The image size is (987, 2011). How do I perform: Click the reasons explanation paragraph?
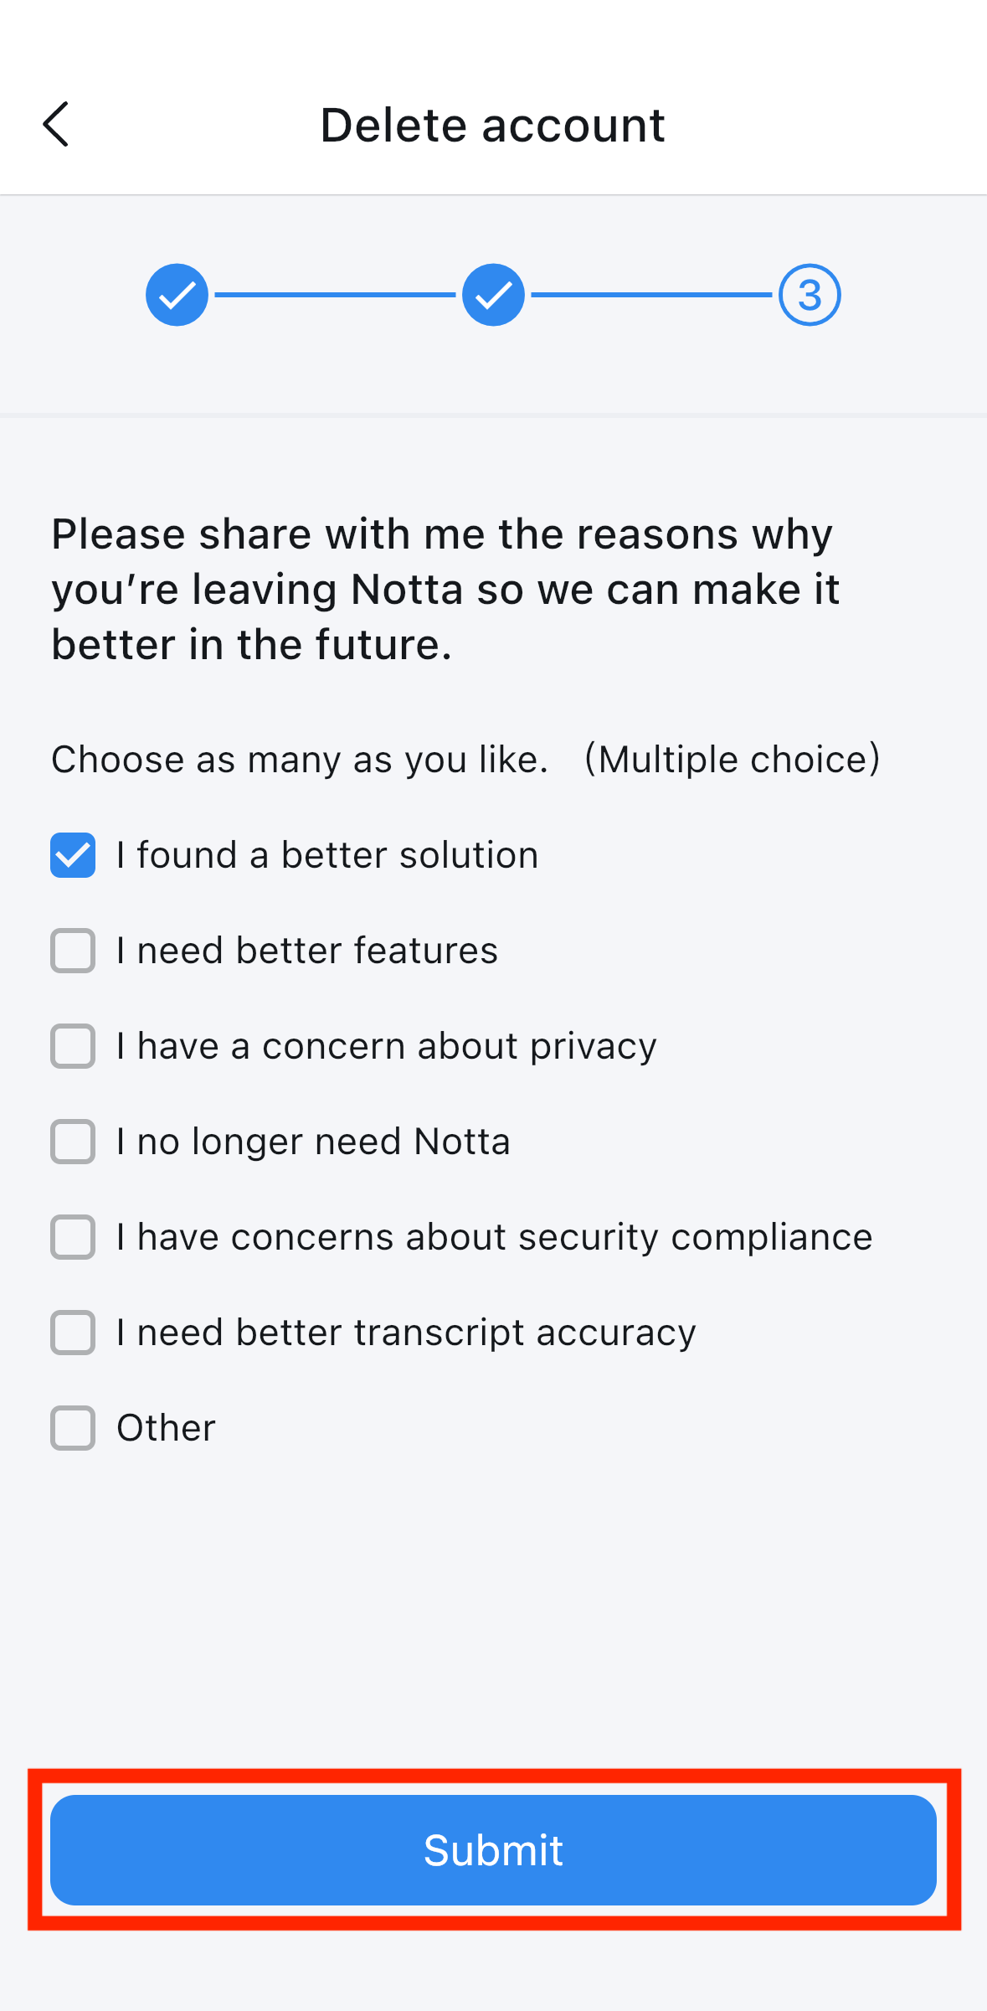[444, 587]
